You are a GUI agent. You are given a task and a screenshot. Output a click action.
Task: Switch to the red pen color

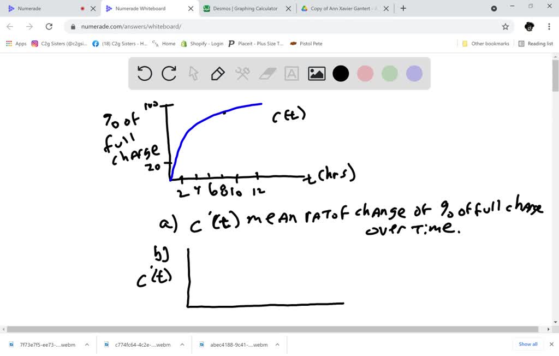365,73
